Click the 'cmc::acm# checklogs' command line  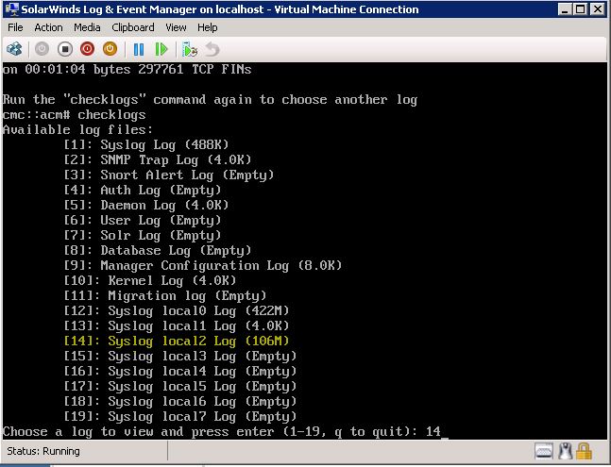(75, 115)
